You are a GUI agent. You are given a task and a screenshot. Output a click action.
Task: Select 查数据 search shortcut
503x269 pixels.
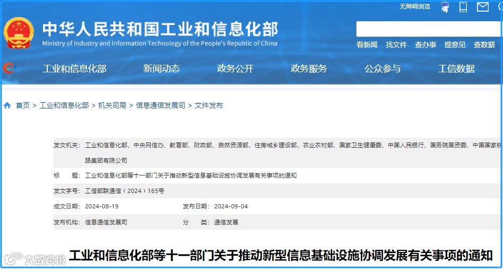pos(484,45)
